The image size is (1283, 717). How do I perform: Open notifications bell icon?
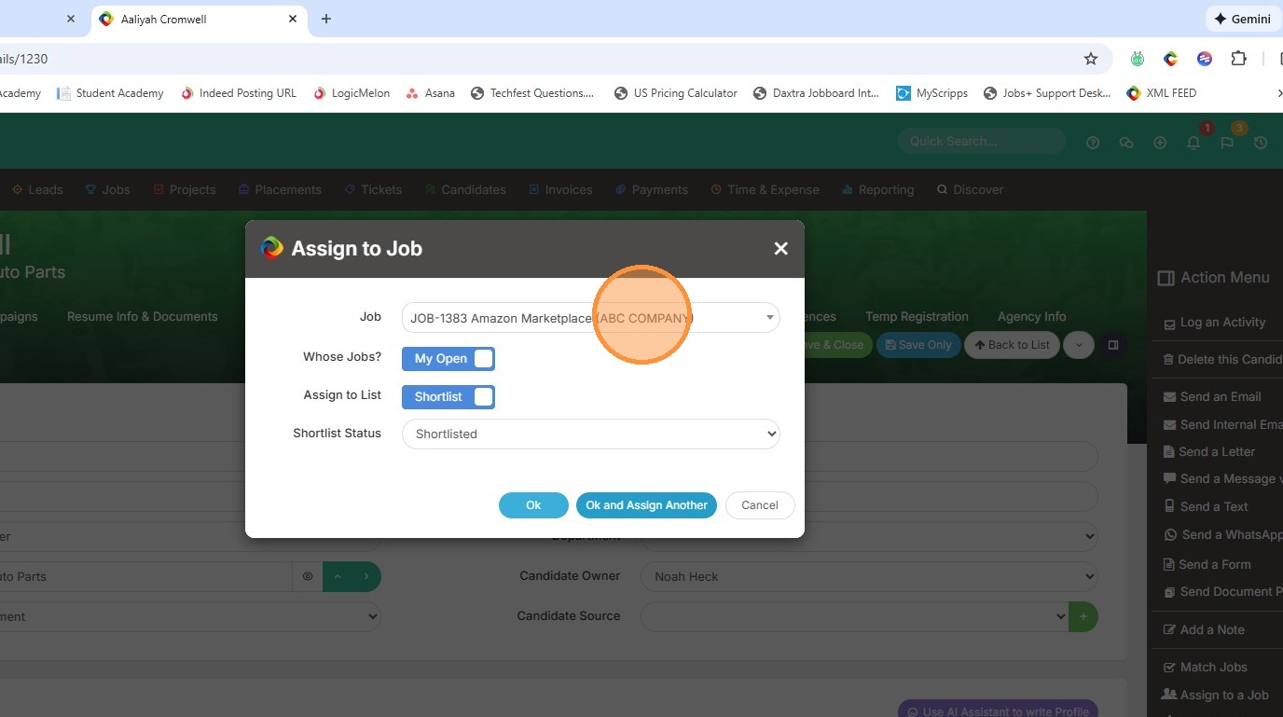tap(1193, 143)
